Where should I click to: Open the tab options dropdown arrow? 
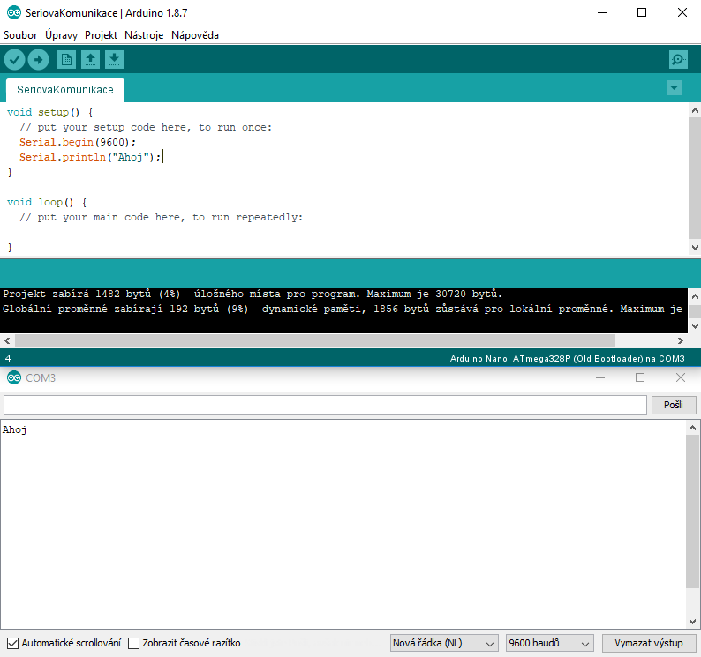click(x=674, y=87)
